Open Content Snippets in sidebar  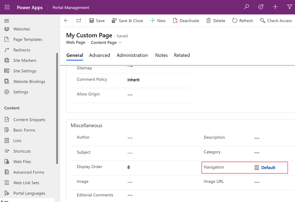[x=29, y=120]
